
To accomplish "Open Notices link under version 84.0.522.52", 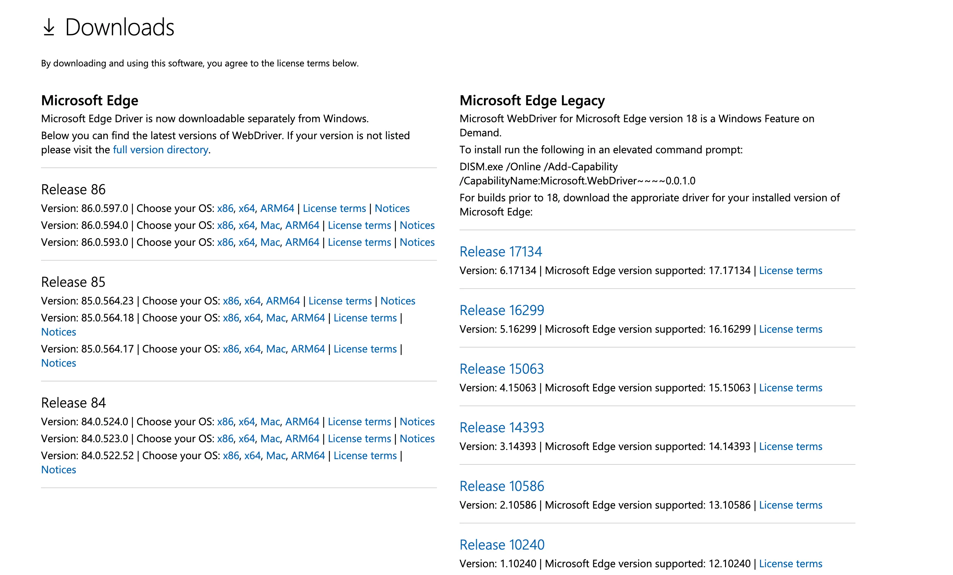I will point(59,470).
